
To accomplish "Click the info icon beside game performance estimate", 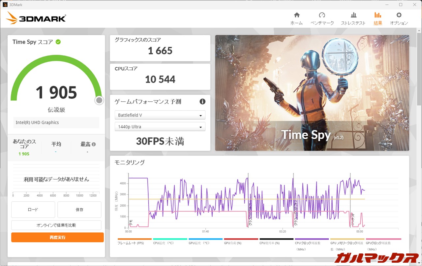I will pos(202,102).
